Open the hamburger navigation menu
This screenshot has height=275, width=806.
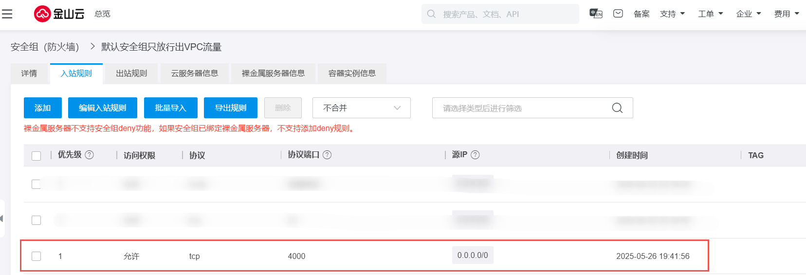[x=7, y=14]
